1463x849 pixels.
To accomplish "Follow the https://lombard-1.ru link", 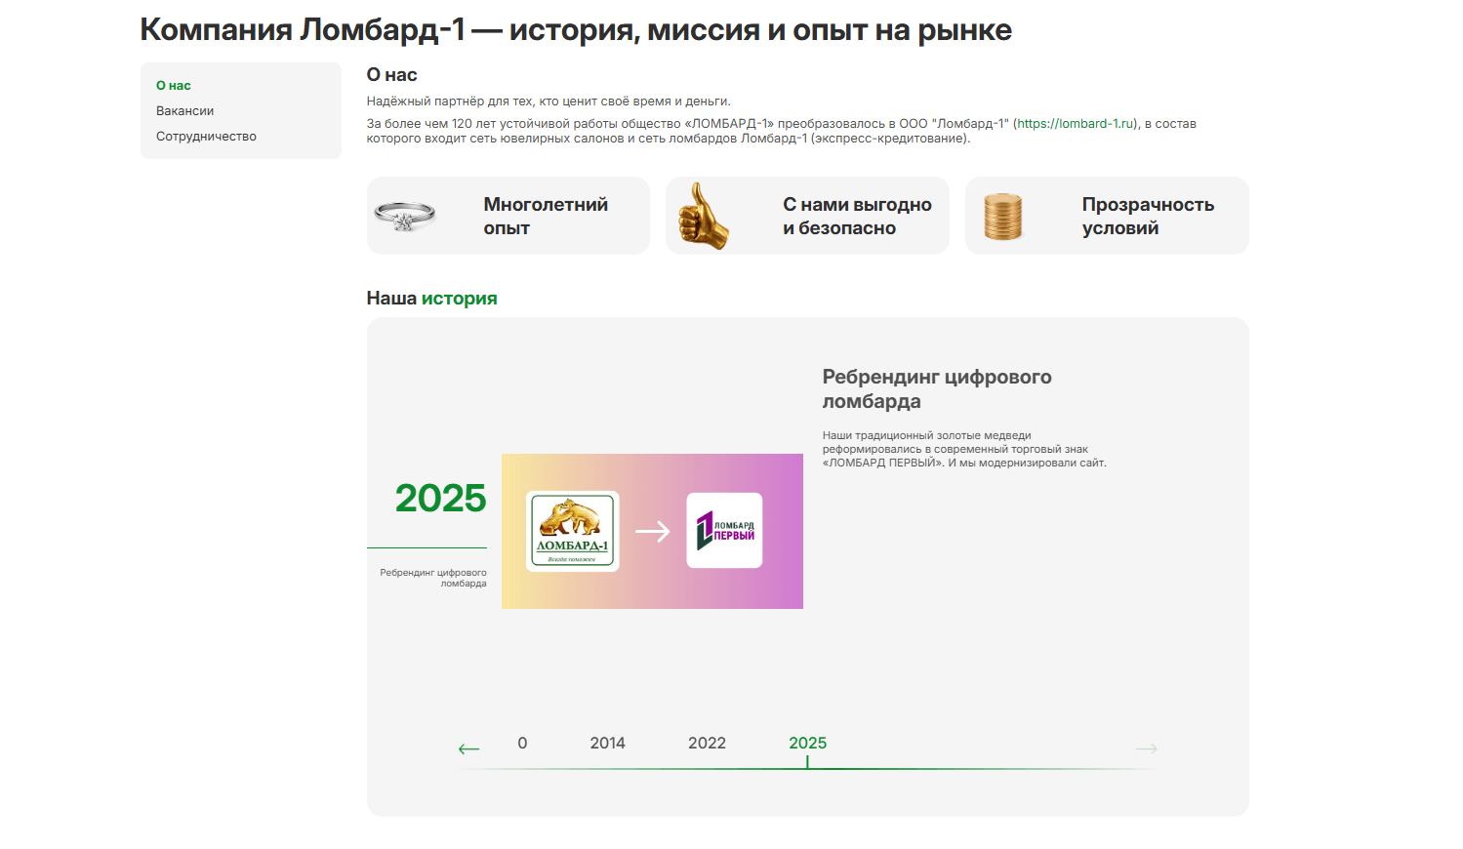I will (x=1076, y=124).
